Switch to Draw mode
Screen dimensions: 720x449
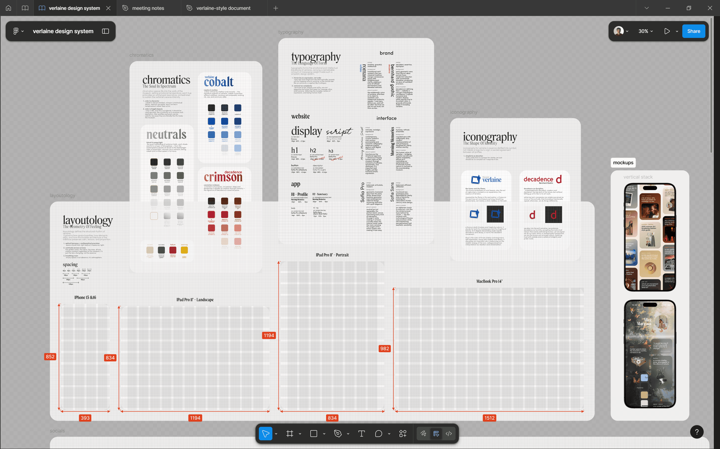(x=423, y=434)
